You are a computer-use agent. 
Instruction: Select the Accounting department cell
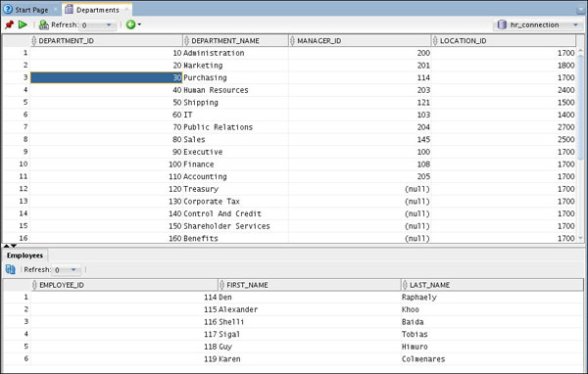click(x=235, y=176)
